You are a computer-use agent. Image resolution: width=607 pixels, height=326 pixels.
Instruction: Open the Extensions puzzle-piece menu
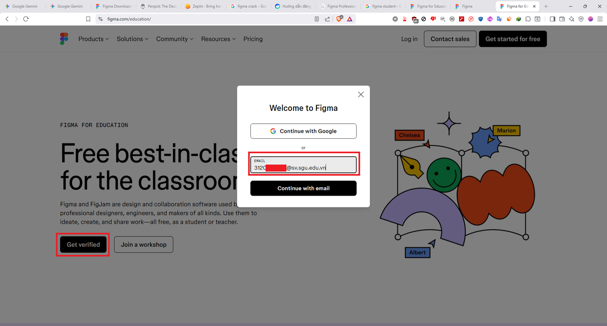pos(528,19)
